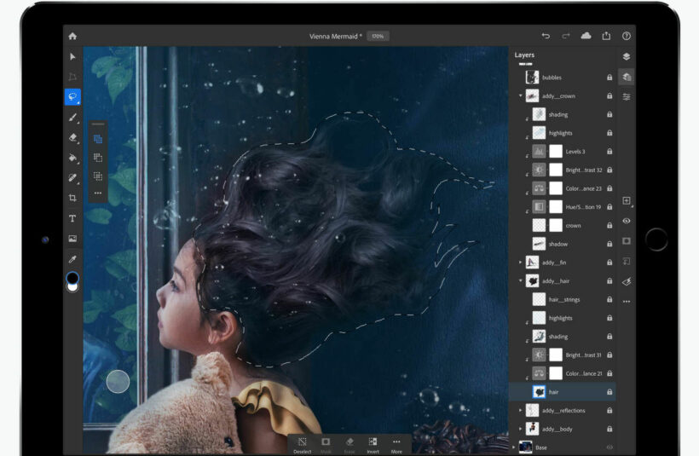This screenshot has width=699, height=456.
Task: Go to the Home screen
Action: click(72, 36)
